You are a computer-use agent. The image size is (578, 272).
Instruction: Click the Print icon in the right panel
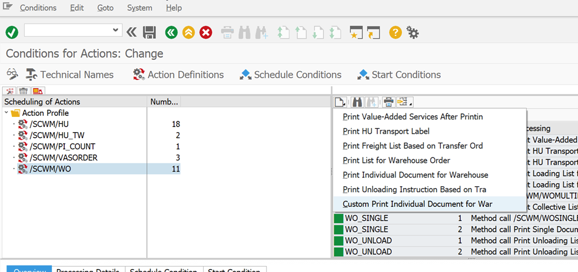tap(388, 101)
